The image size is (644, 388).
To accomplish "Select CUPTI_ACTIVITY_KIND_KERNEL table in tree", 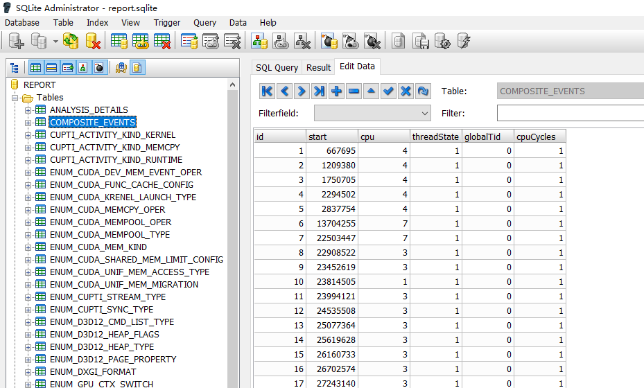I will point(112,134).
